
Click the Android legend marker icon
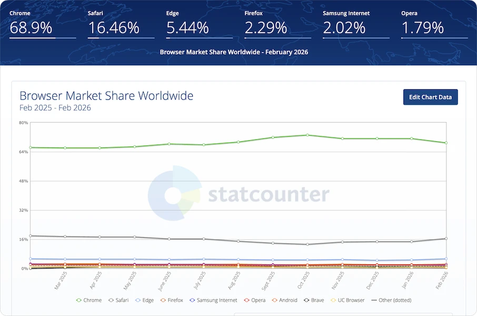coord(274,300)
